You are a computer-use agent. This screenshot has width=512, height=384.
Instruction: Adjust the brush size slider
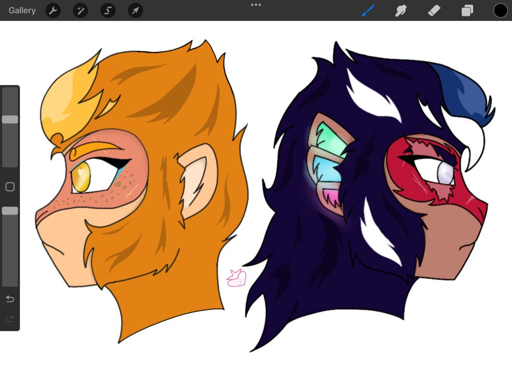pyautogui.click(x=10, y=119)
